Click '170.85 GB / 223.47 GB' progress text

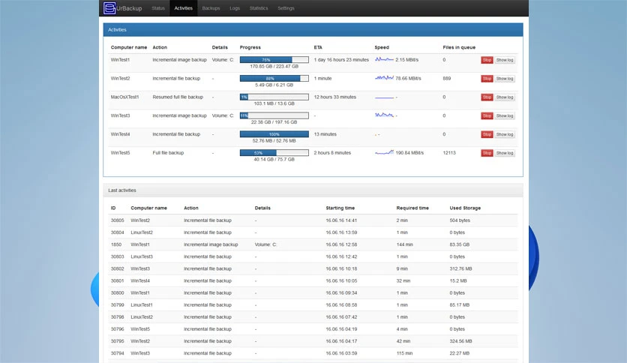(x=274, y=66)
